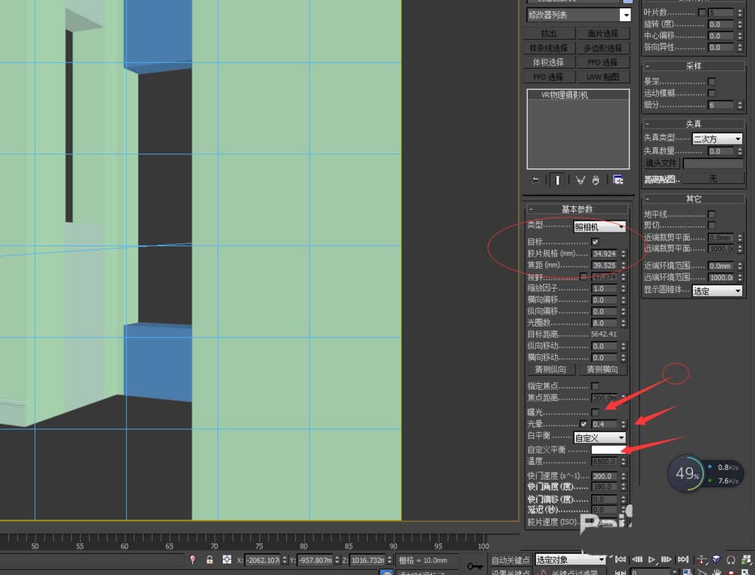Screen dimensions: 755x575
Task: Click the set key (key) icon
Action: pos(475,565)
